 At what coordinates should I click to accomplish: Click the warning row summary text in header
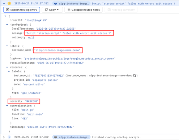133,4
